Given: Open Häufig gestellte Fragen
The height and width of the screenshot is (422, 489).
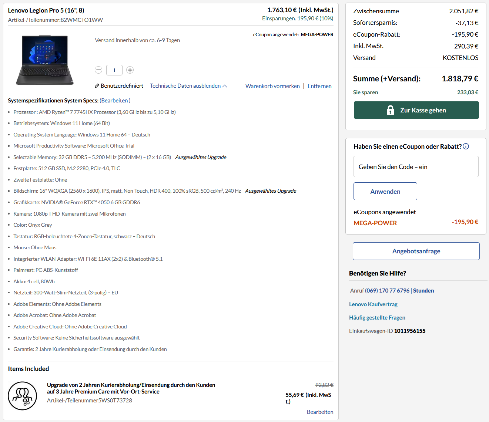Looking at the screenshot, I should (x=377, y=317).
